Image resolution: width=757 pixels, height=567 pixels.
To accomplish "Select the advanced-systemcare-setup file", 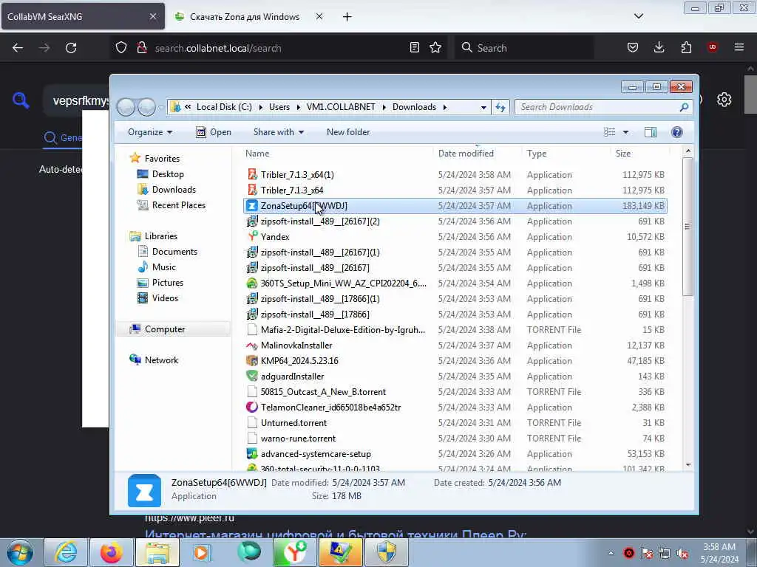I will (x=455, y=454).
